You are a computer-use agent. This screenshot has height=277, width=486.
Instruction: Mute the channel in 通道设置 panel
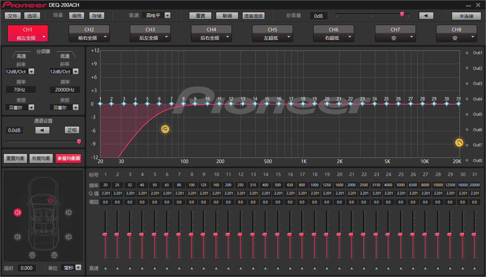pos(42,130)
